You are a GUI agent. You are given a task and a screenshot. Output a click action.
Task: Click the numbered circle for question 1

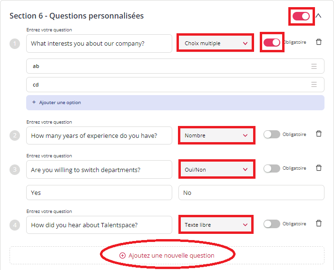click(15, 44)
